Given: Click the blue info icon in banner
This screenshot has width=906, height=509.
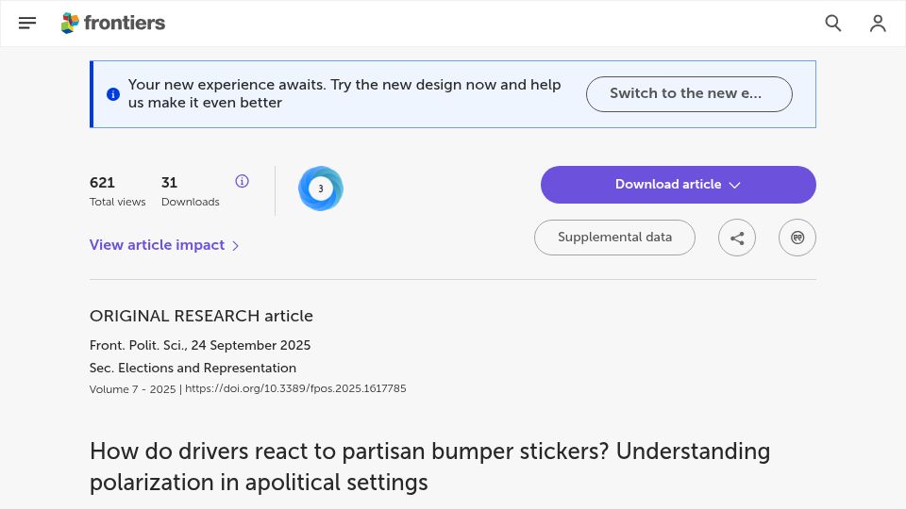Looking at the screenshot, I should pyautogui.click(x=113, y=94).
